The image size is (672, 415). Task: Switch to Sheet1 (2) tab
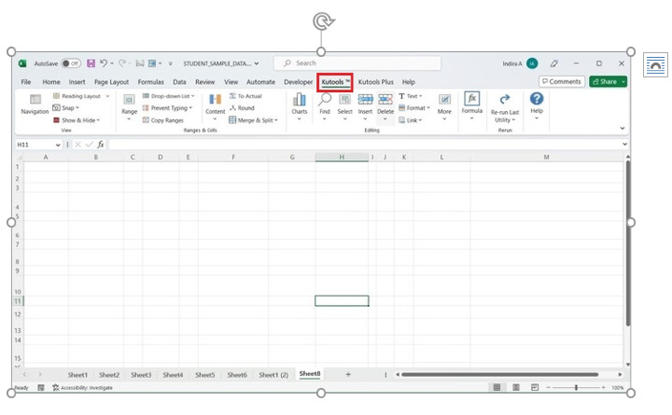[273, 375]
